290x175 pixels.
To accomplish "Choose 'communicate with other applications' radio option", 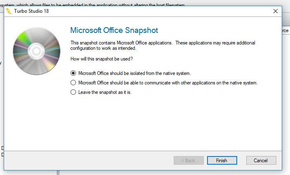I will pyautogui.click(x=73, y=83).
